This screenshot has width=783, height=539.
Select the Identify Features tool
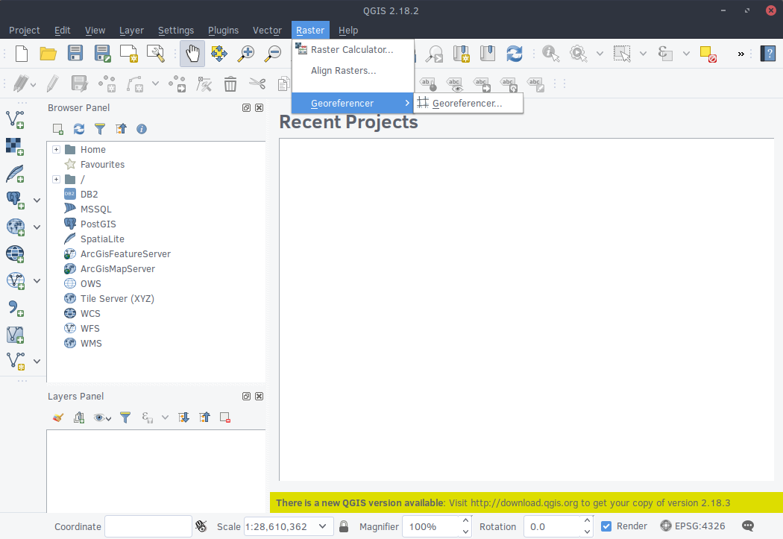[x=551, y=54]
